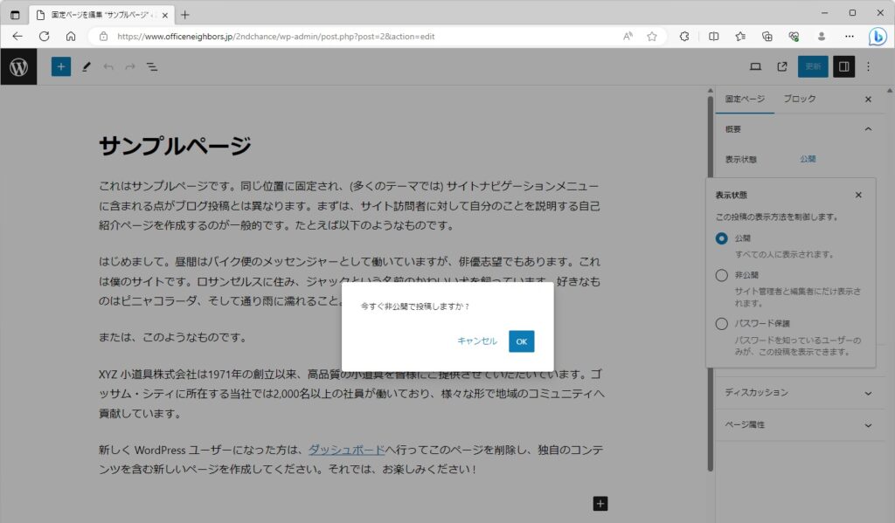The image size is (895, 523).
Task: Choose the パスワード保護 radio option
Action: pyautogui.click(x=721, y=324)
